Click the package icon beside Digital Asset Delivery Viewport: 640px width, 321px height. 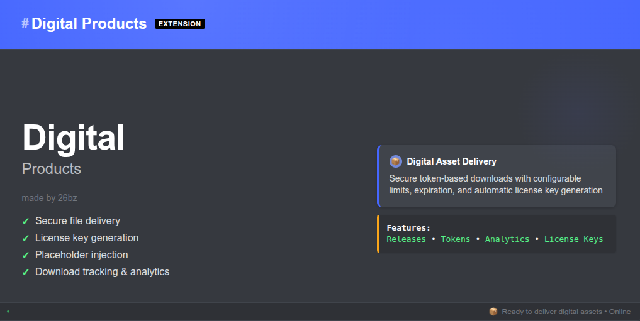395,161
